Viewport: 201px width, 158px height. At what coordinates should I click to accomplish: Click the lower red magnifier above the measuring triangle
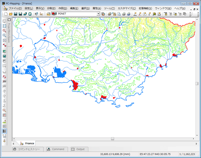coord(4,110)
